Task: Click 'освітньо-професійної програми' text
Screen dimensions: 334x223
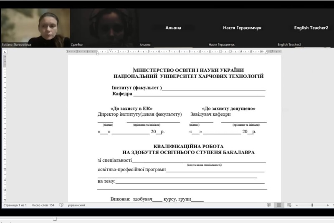Action: 132,170
